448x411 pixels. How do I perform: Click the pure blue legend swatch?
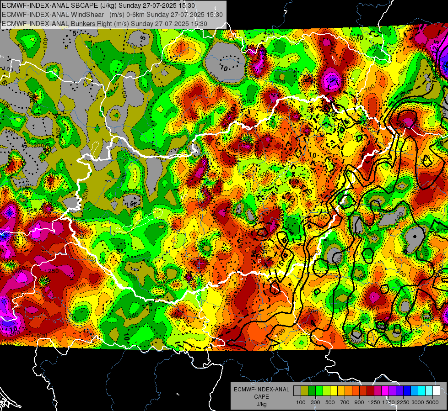(x=407, y=391)
